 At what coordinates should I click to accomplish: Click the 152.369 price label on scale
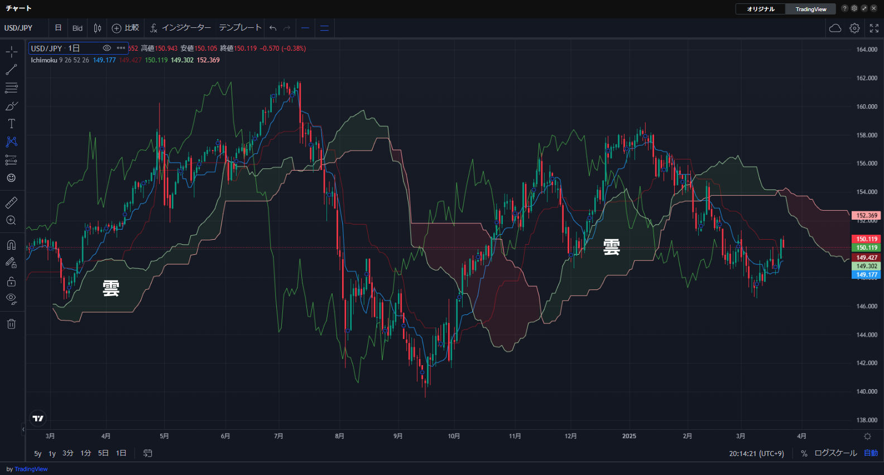[x=866, y=215]
